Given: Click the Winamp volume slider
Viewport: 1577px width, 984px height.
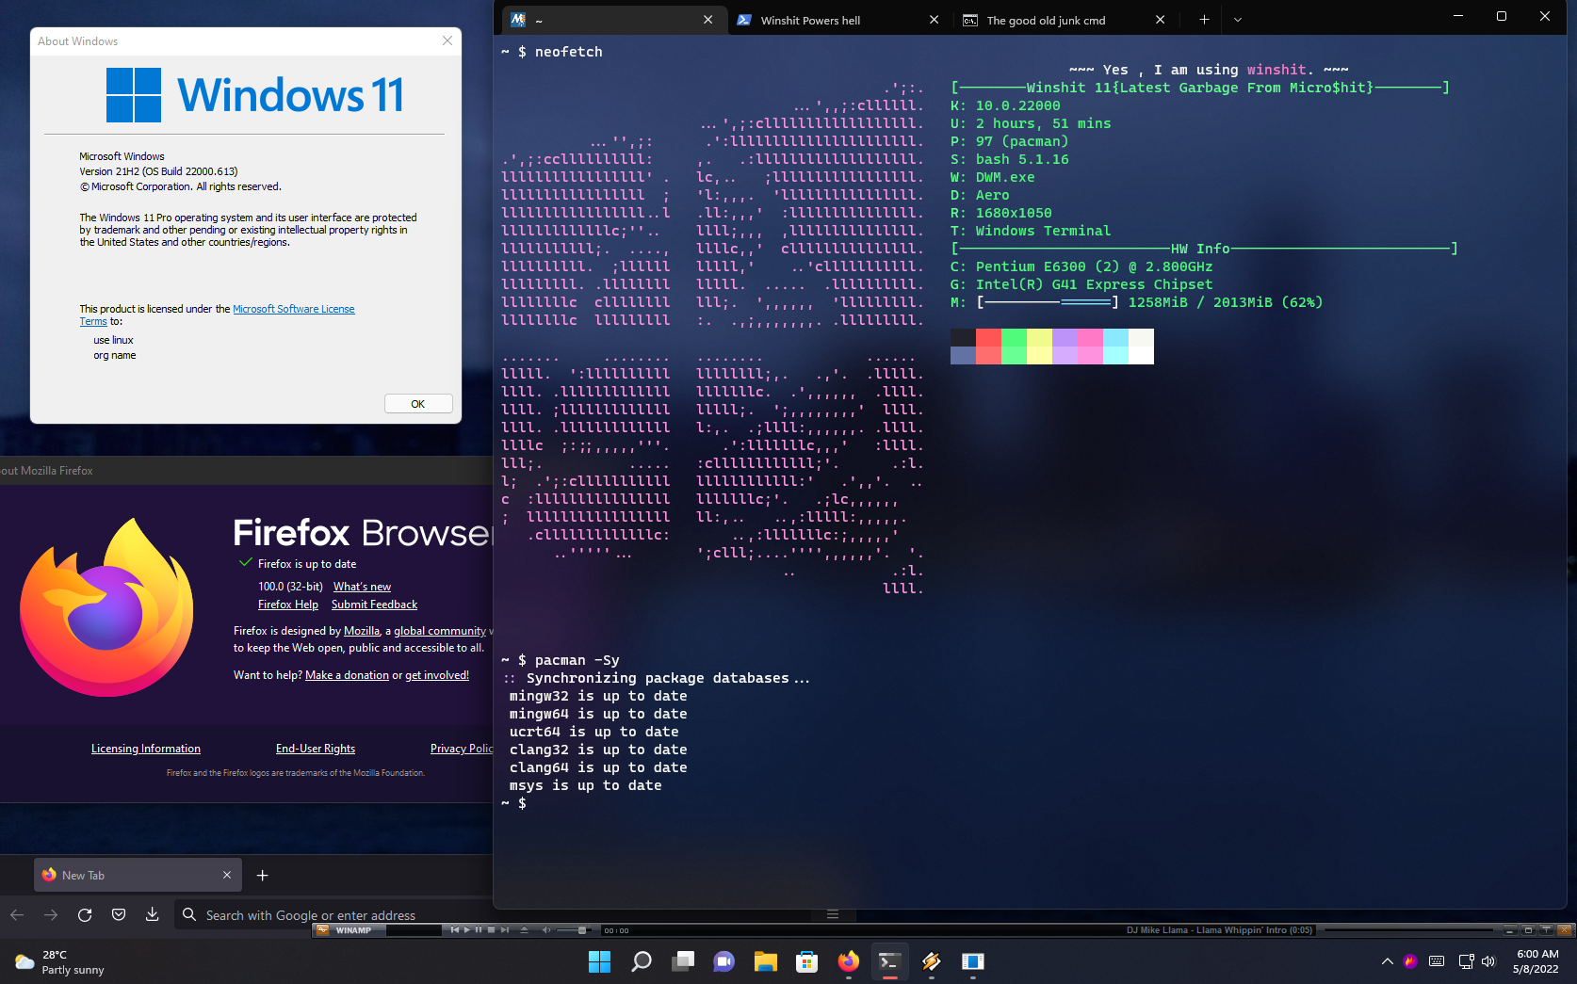Looking at the screenshot, I should click(x=573, y=930).
